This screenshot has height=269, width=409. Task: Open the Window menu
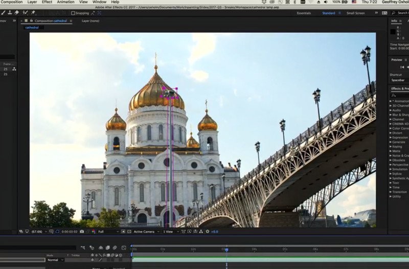pos(99,2)
